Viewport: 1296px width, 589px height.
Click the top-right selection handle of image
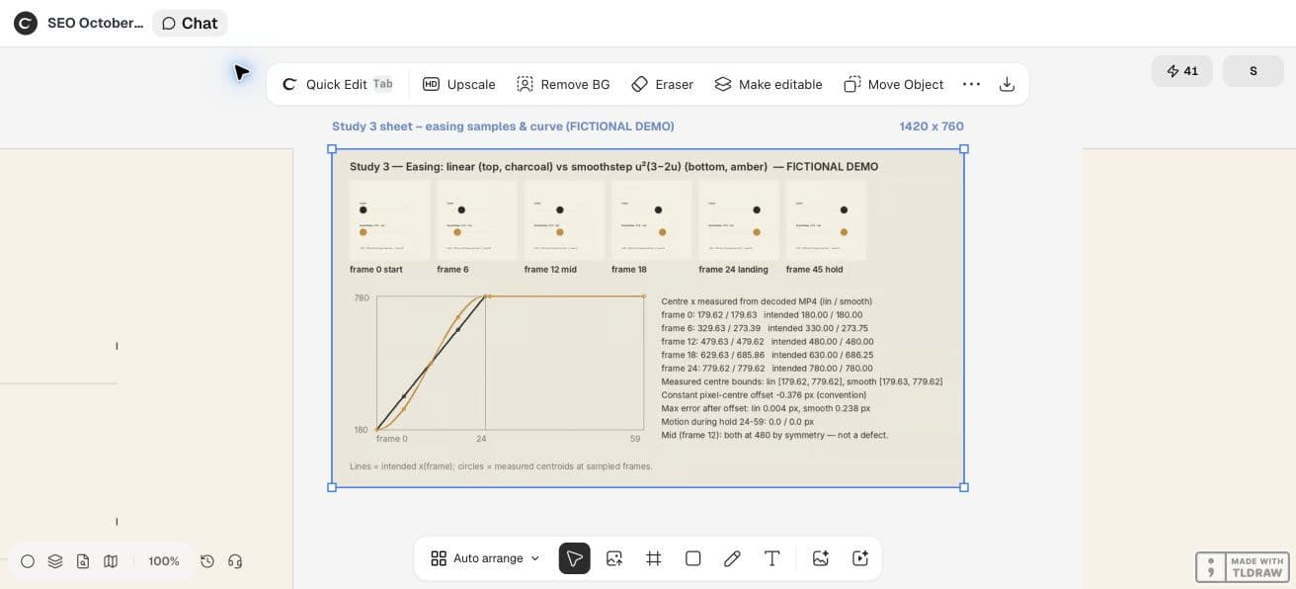pyautogui.click(x=964, y=149)
